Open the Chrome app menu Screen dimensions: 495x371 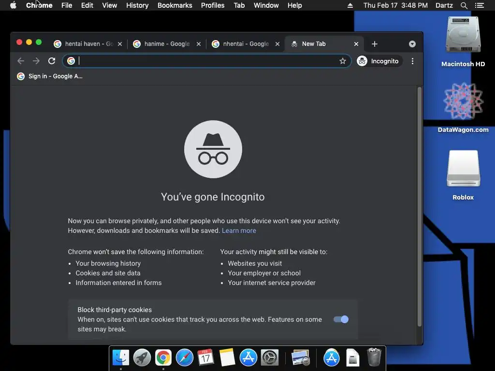[x=39, y=5]
